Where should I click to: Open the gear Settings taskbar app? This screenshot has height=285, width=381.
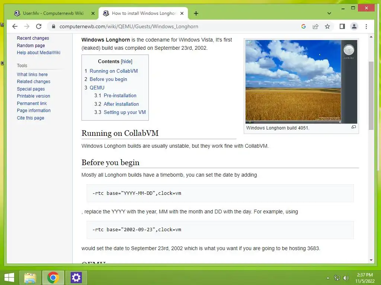(x=76, y=278)
